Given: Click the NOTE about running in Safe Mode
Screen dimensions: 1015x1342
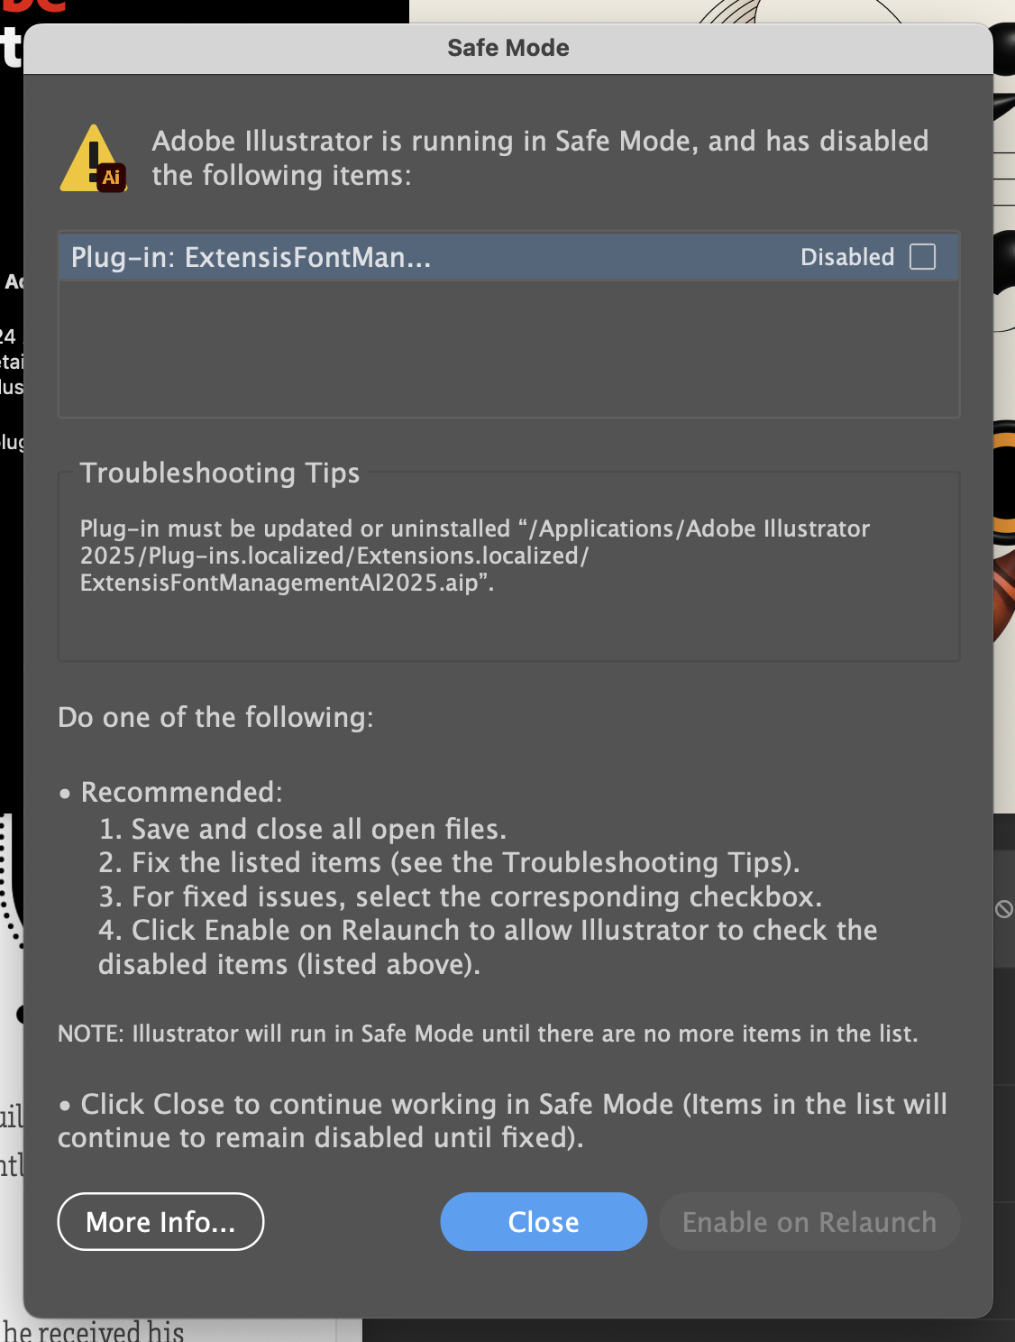Looking at the screenshot, I should (x=488, y=1034).
